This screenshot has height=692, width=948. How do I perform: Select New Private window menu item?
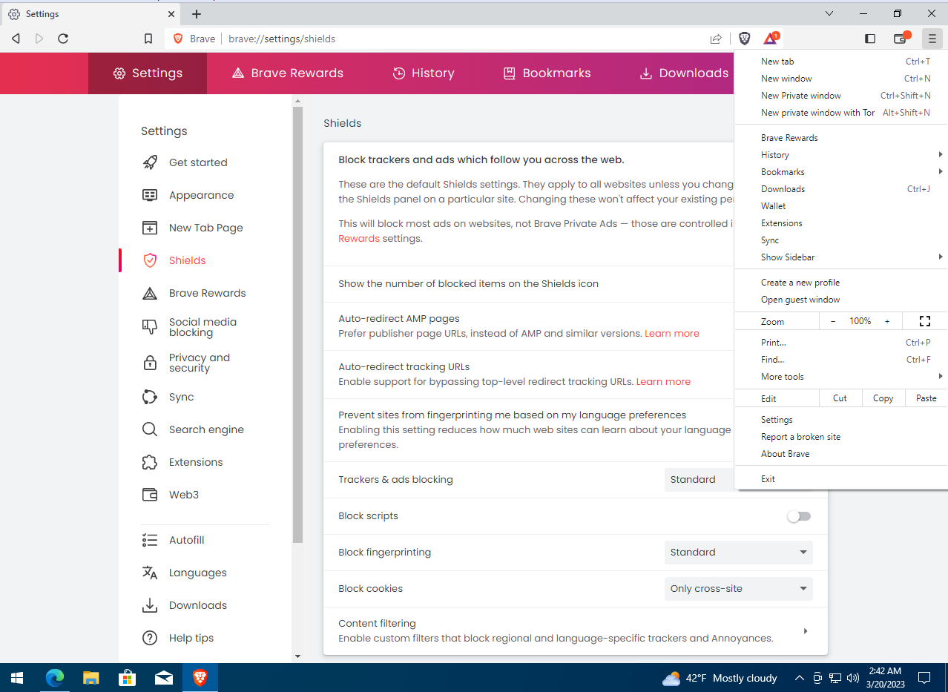coord(840,96)
